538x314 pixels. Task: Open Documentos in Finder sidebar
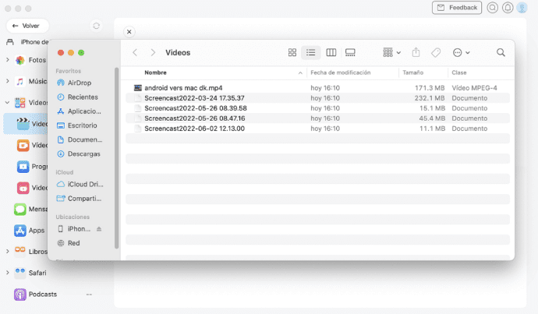79,139
